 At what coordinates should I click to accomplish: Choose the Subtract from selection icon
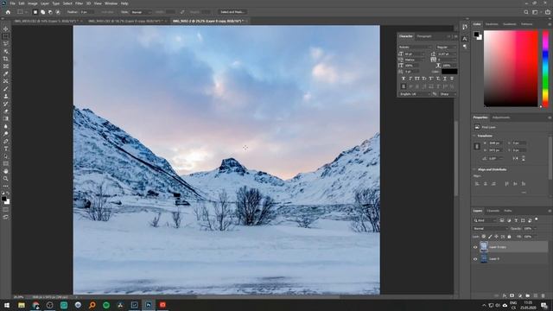tap(50, 12)
